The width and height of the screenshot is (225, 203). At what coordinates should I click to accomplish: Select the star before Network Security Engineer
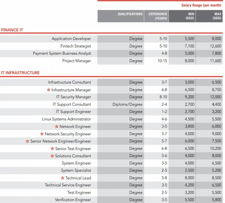click(x=42, y=134)
